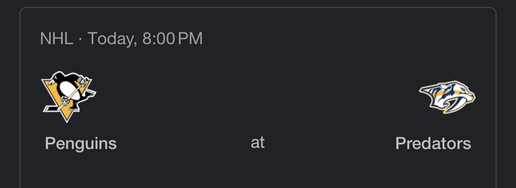Click the "at" text between teams

(258, 143)
